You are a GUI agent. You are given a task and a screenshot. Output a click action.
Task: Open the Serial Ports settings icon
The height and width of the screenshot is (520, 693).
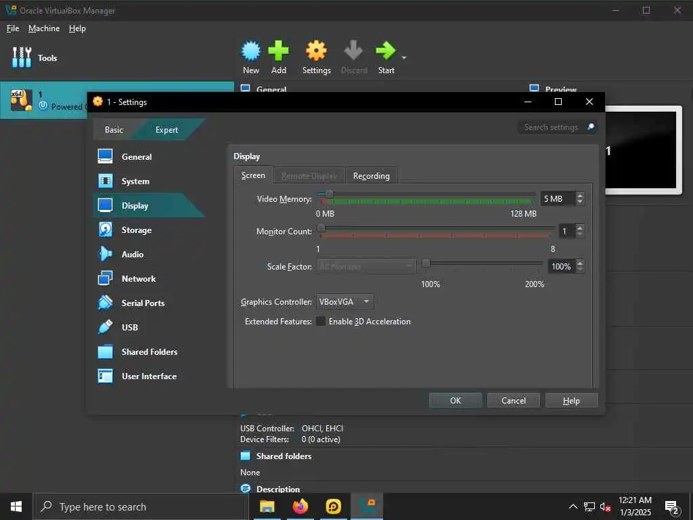pyautogui.click(x=105, y=303)
